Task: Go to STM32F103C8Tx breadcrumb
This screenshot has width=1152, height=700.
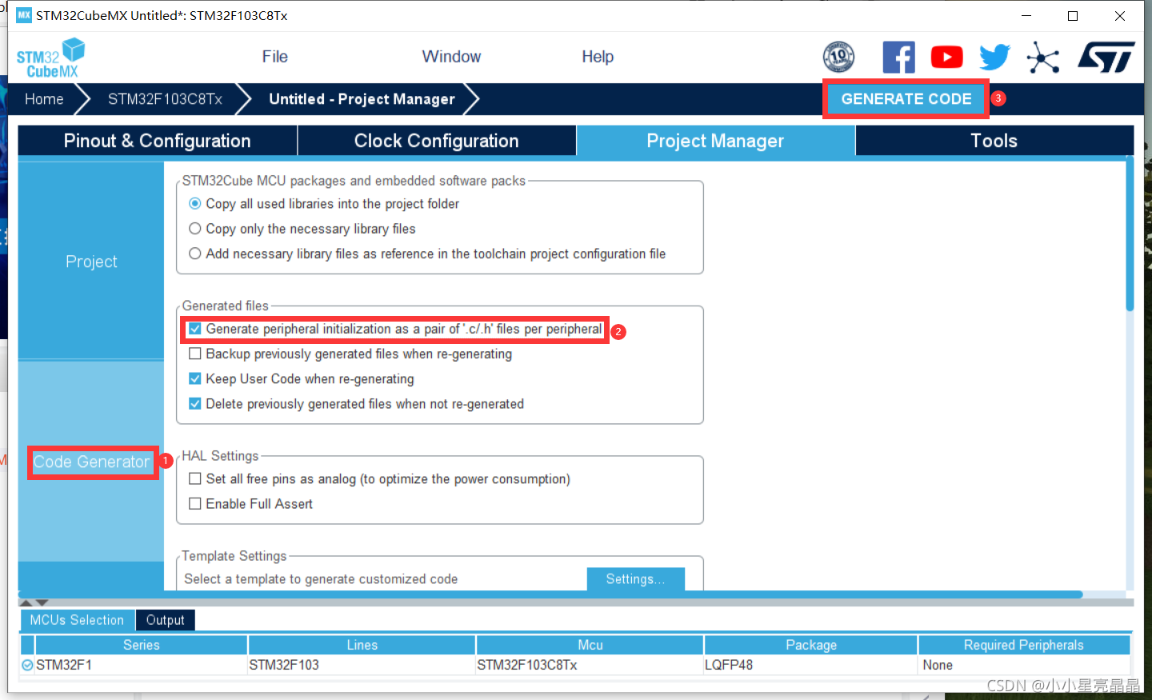Action: tap(165, 99)
